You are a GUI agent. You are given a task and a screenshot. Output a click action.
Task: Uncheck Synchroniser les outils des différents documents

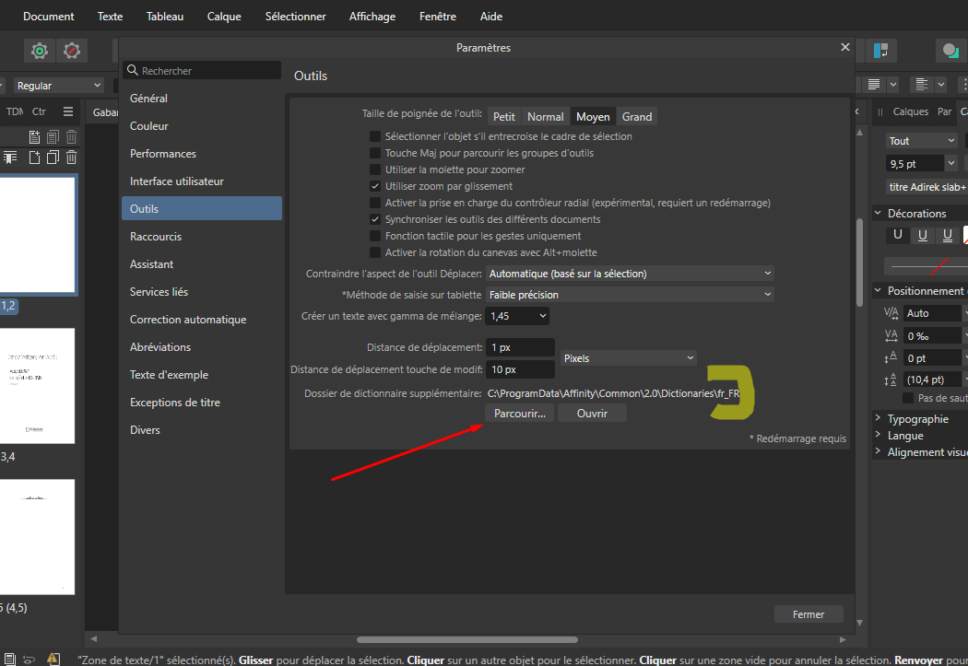point(374,219)
